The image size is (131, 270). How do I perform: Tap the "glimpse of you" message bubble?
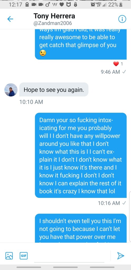click(81, 44)
